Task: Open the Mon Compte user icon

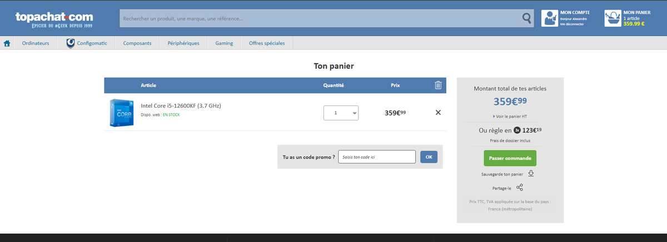Action: (x=550, y=18)
